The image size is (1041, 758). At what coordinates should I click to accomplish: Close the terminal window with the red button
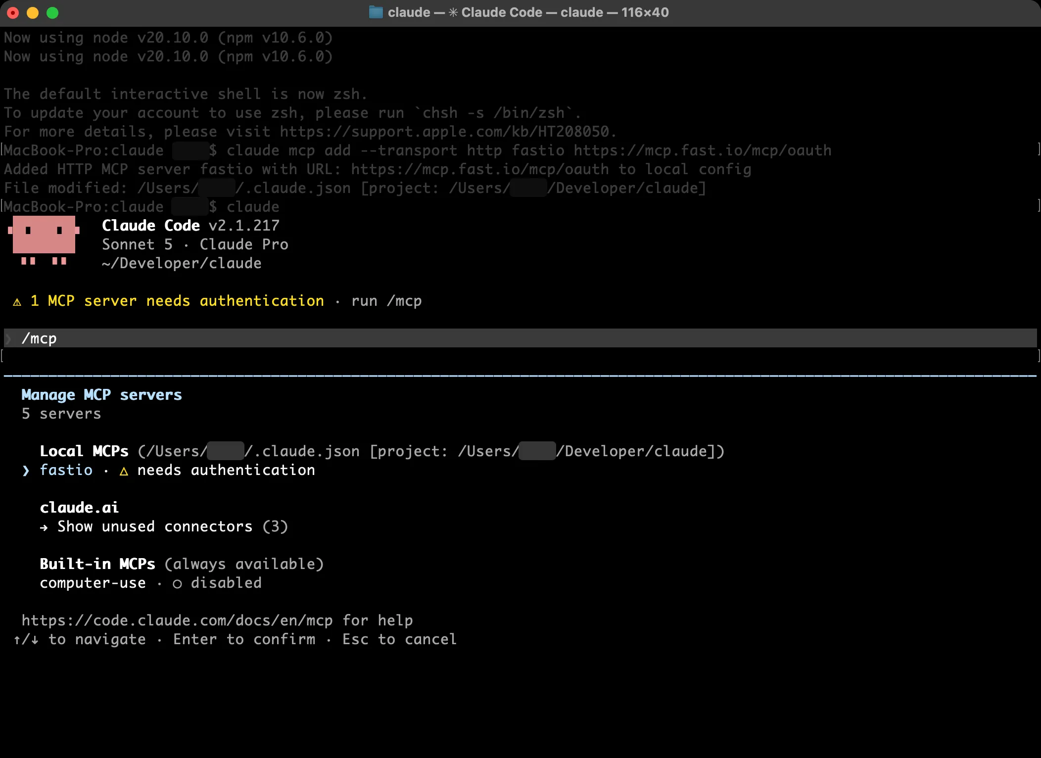pos(13,13)
